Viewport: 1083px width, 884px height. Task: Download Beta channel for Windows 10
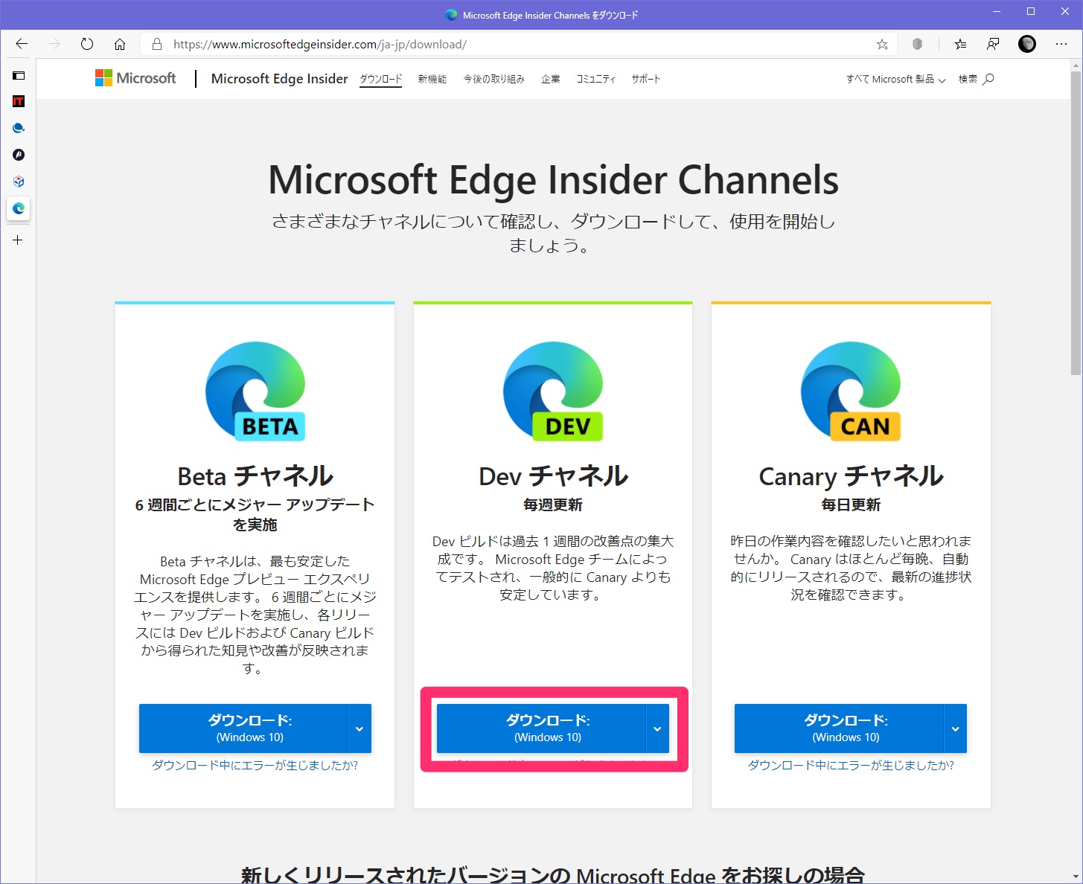[243, 728]
